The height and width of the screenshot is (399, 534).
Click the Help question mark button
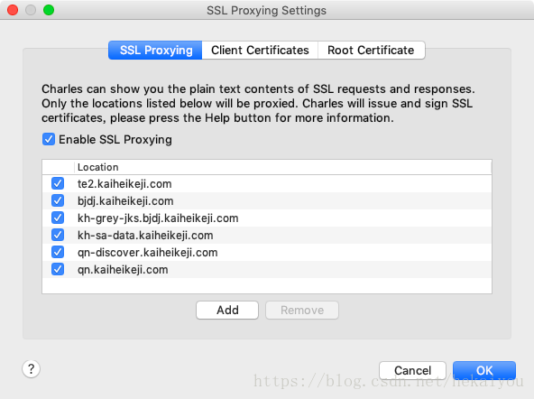[x=31, y=368]
